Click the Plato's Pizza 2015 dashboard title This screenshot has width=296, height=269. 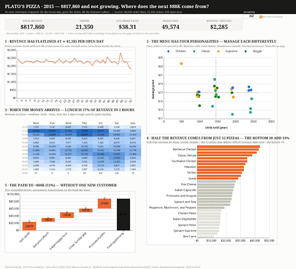click(x=107, y=7)
